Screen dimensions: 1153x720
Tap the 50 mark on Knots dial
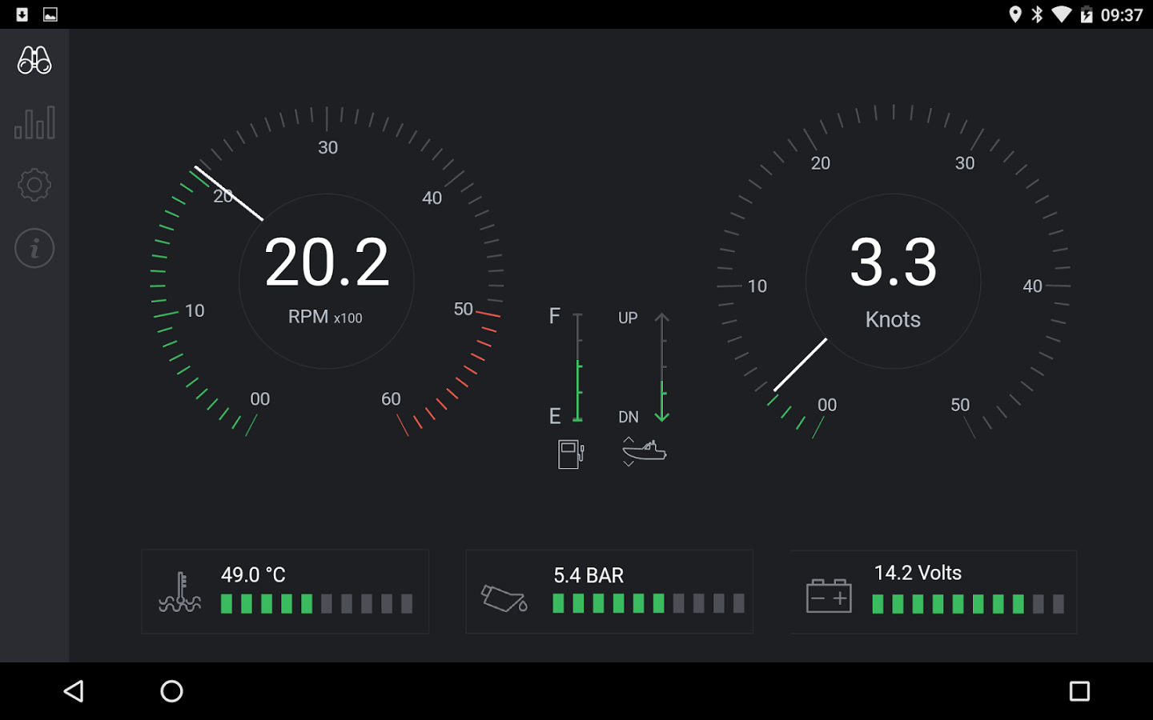coord(960,405)
